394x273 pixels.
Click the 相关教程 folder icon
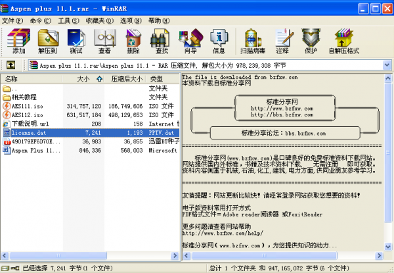pyautogui.click(x=7, y=97)
